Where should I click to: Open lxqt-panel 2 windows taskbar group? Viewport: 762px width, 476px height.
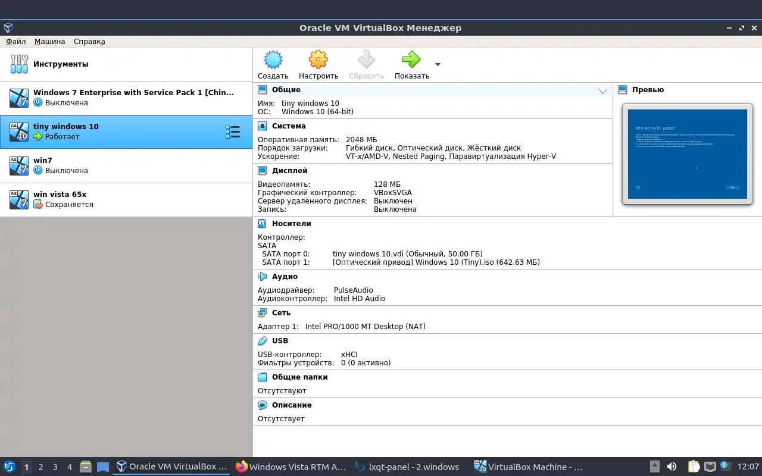(408, 467)
